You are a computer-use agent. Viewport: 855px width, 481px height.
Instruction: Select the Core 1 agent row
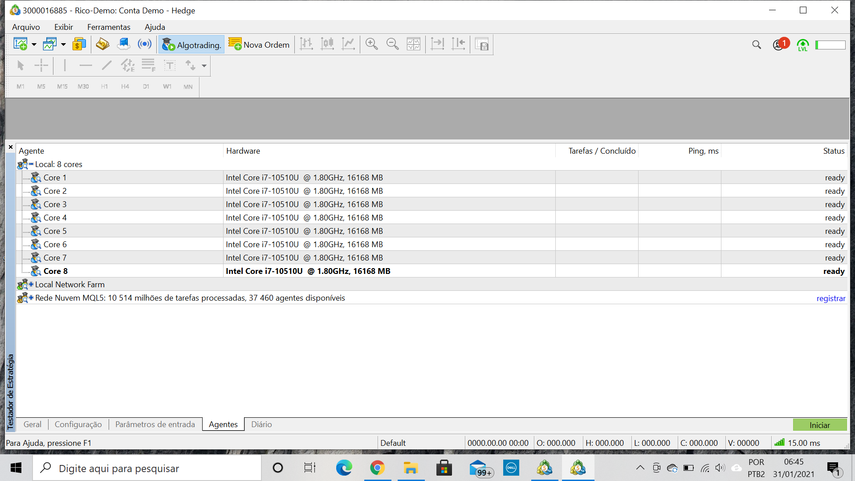[x=432, y=177]
